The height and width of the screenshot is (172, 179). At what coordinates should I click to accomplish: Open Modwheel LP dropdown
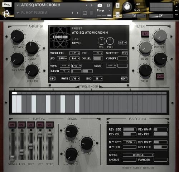coord(75,53)
